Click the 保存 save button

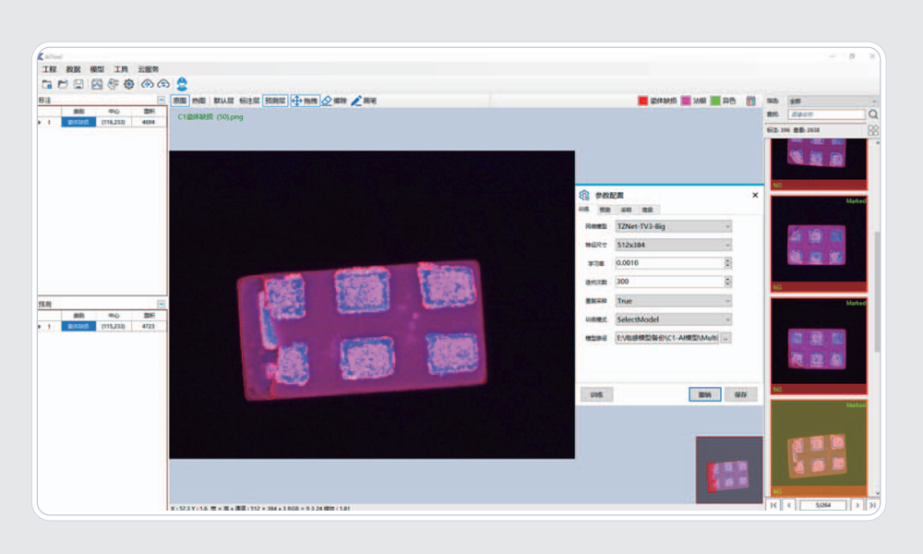coord(740,394)
